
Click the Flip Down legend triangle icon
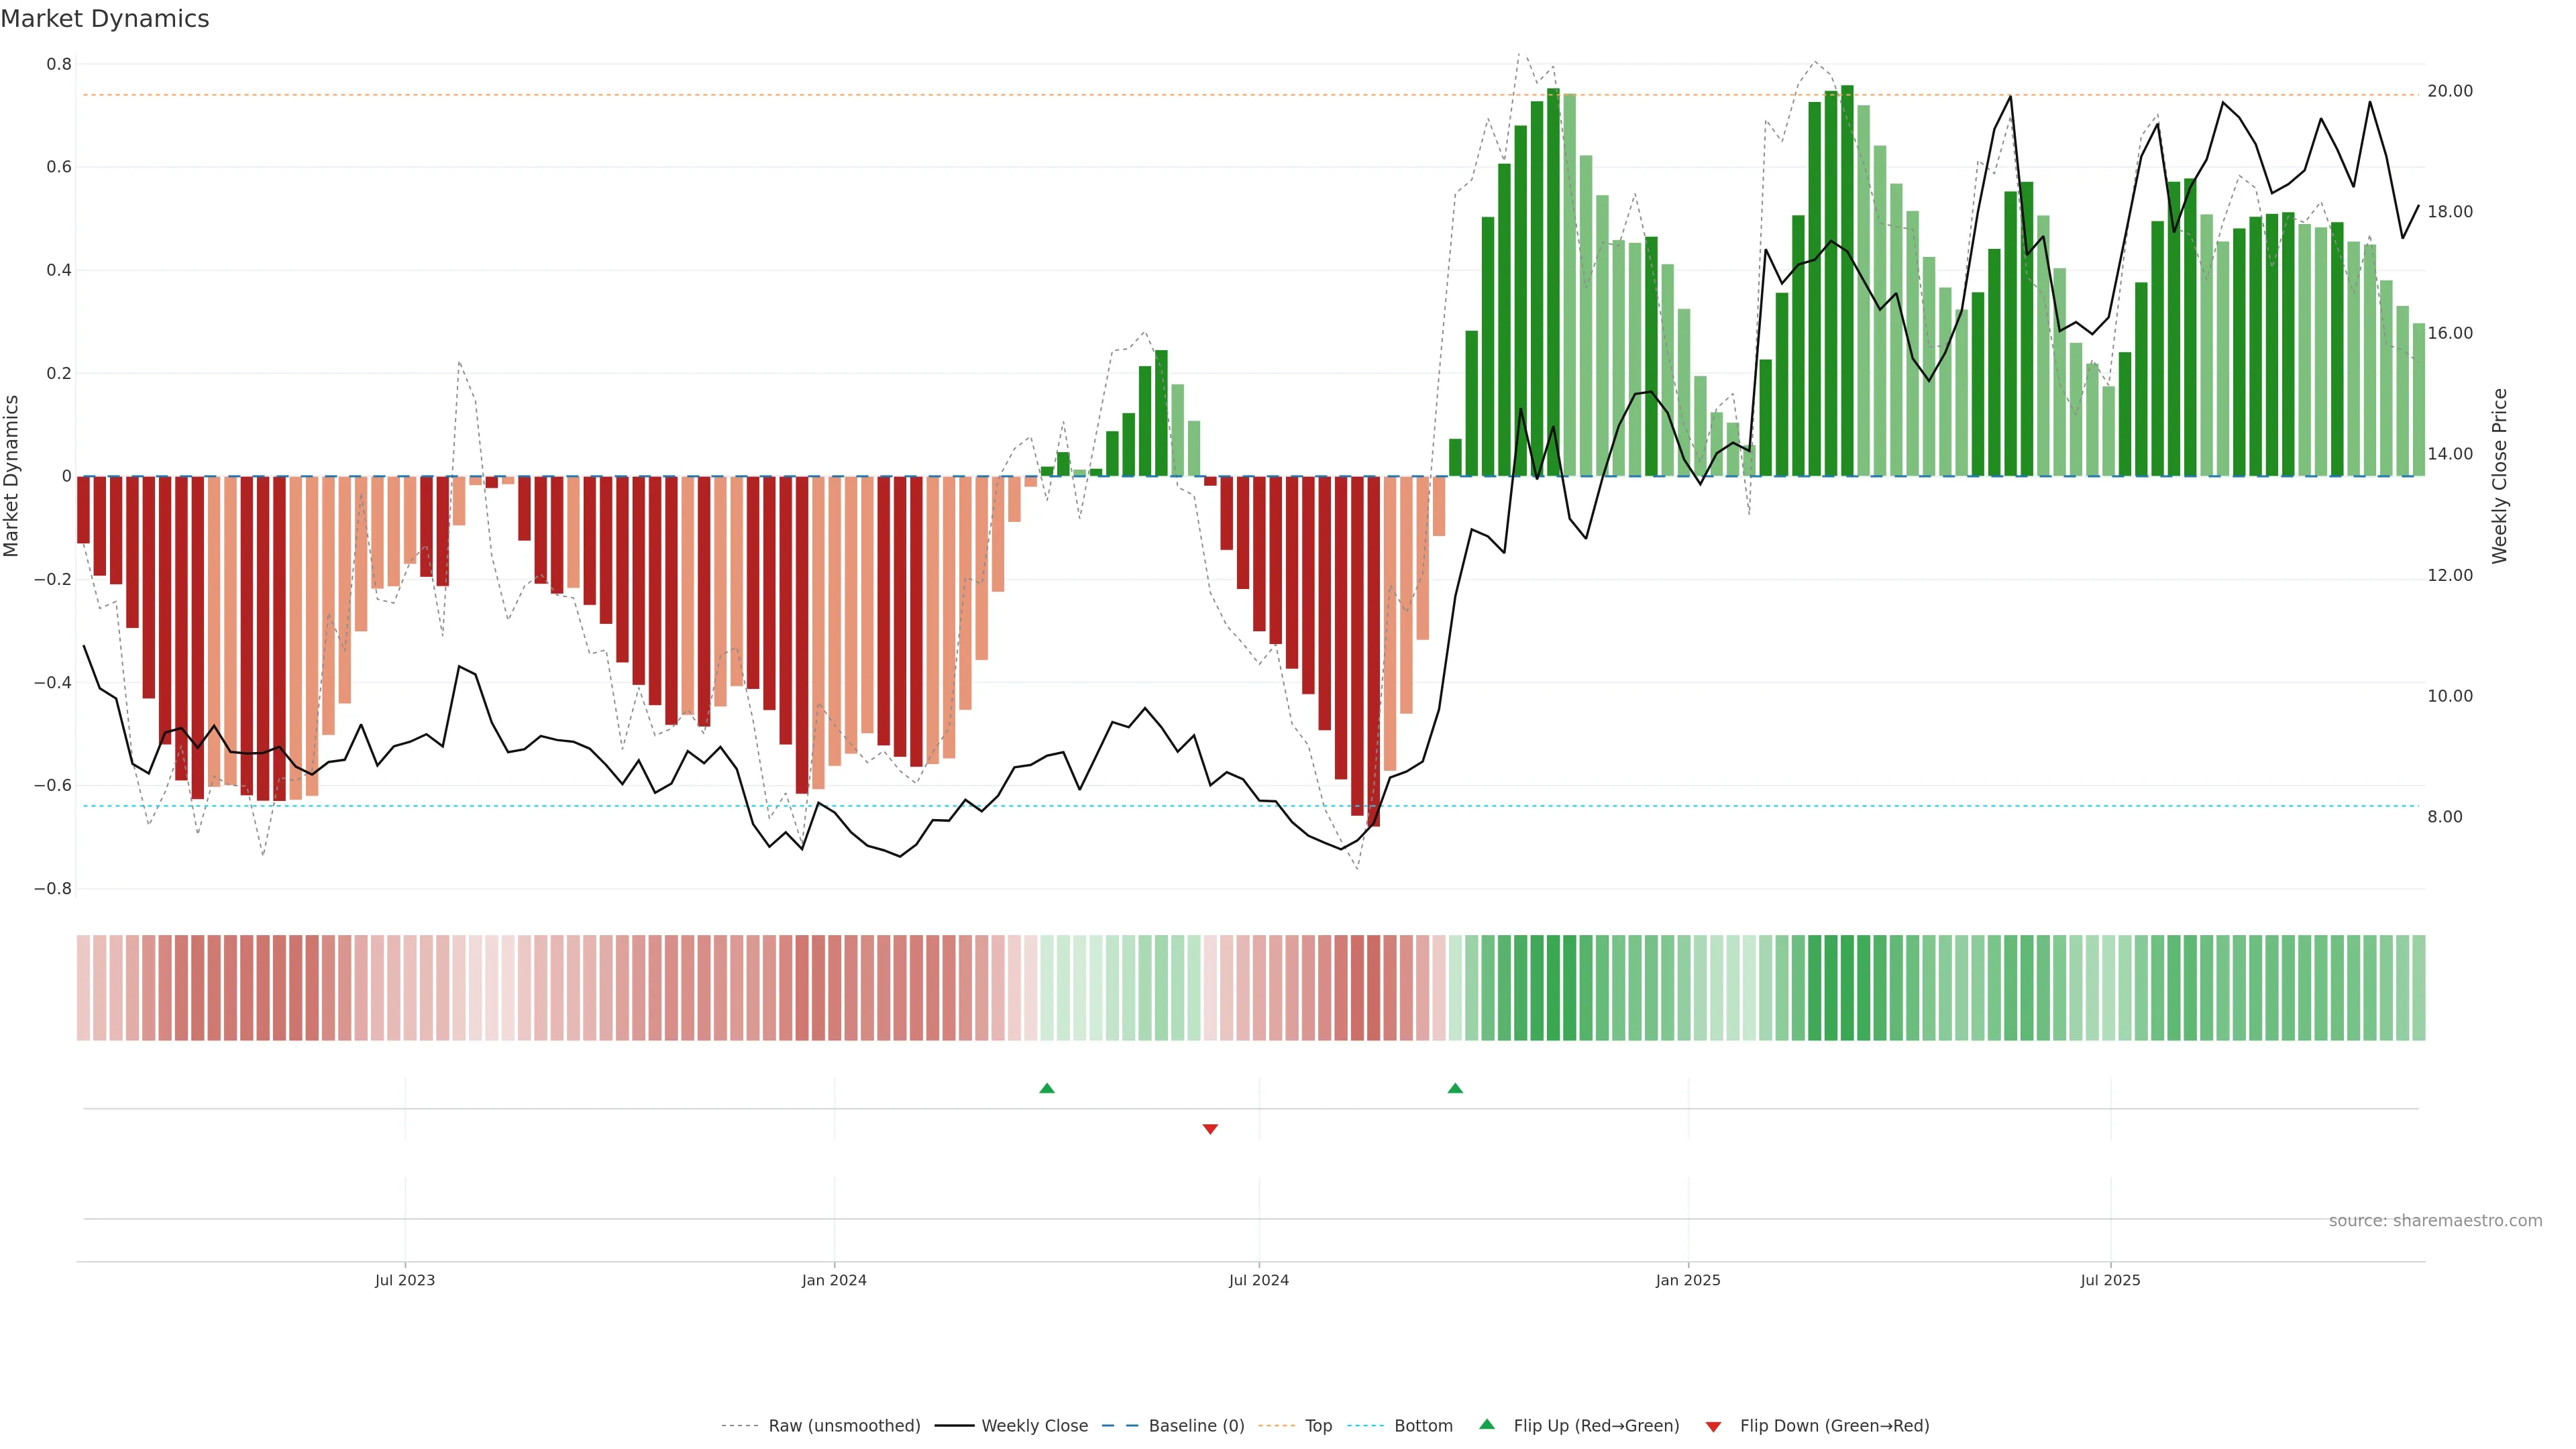[1713, 1427]
